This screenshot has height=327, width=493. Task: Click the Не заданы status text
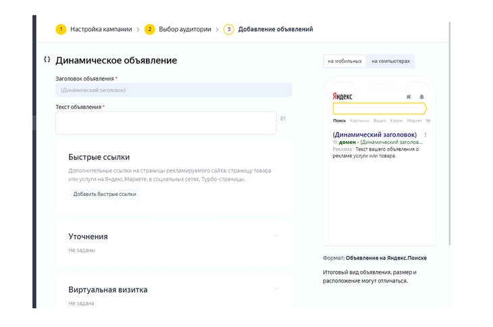point(82,250)
